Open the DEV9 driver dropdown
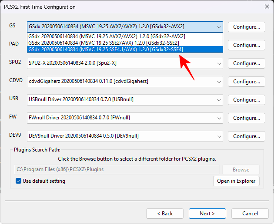Image resolution: width=274 pixels, height=224 pixels. (x=125, y=136)
